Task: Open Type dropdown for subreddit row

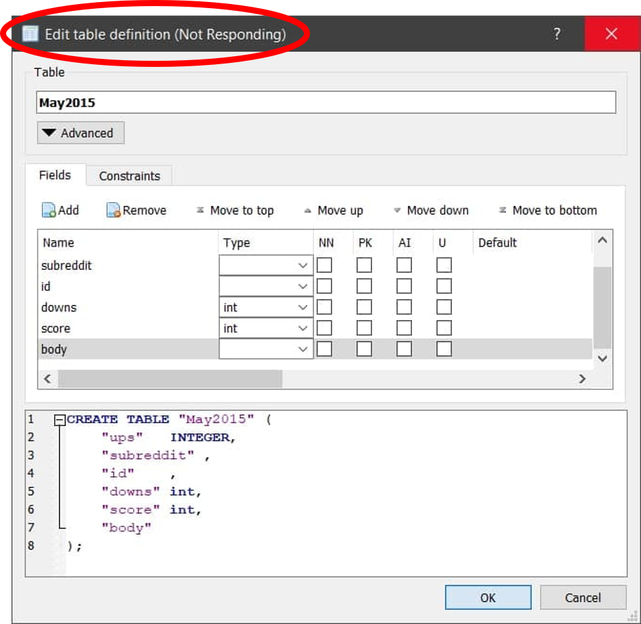Action: coord(266,265)
